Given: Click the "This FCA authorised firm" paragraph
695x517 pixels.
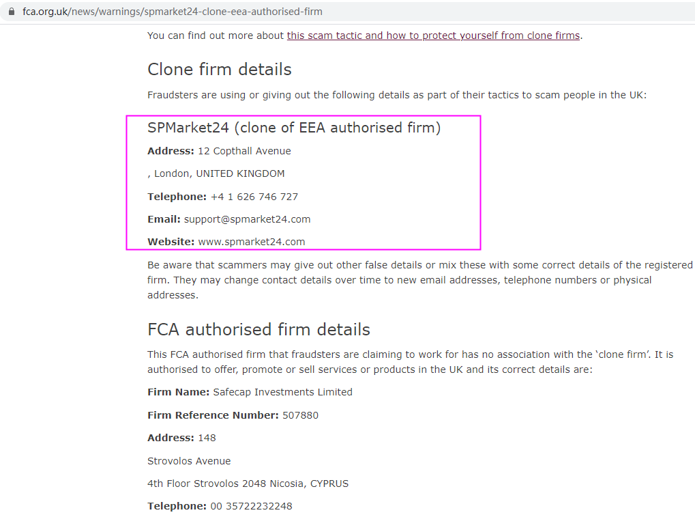Looking at the screenshot, I should coord(409,362).
